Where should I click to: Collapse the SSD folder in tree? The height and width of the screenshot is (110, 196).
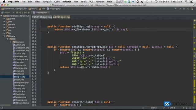coord(7,39)
